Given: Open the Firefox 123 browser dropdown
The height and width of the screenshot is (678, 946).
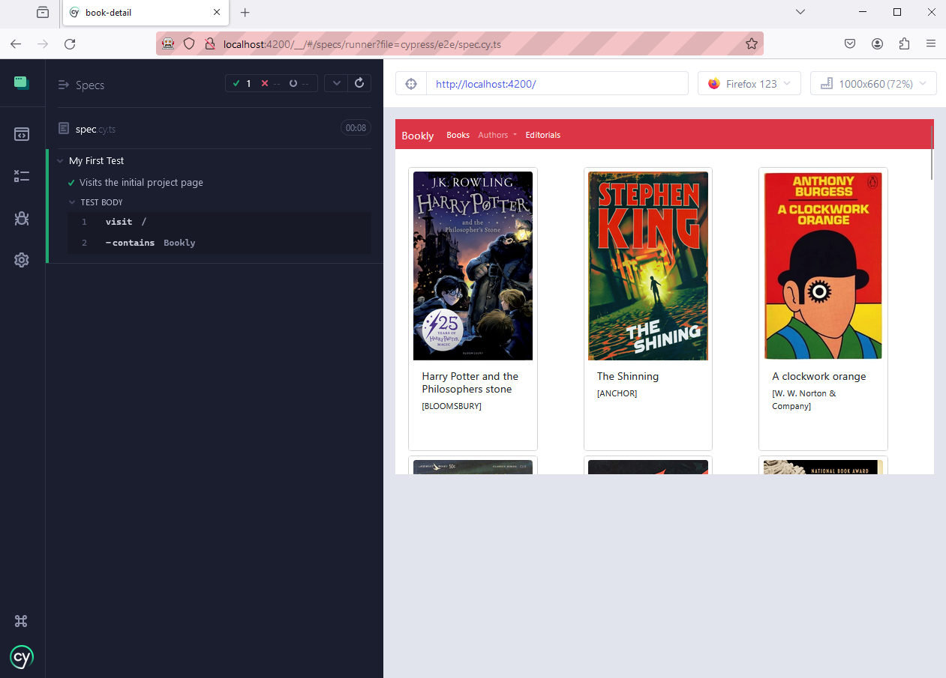Looking at the screenshot, I should [749, 83].
